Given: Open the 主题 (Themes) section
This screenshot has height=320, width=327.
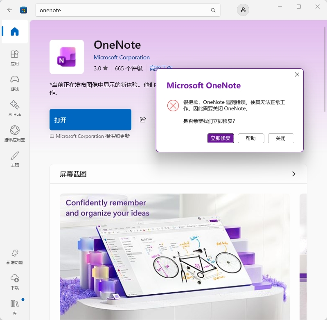Looking at the screenshot, I should pyautogui.click(x=15, y=159).
